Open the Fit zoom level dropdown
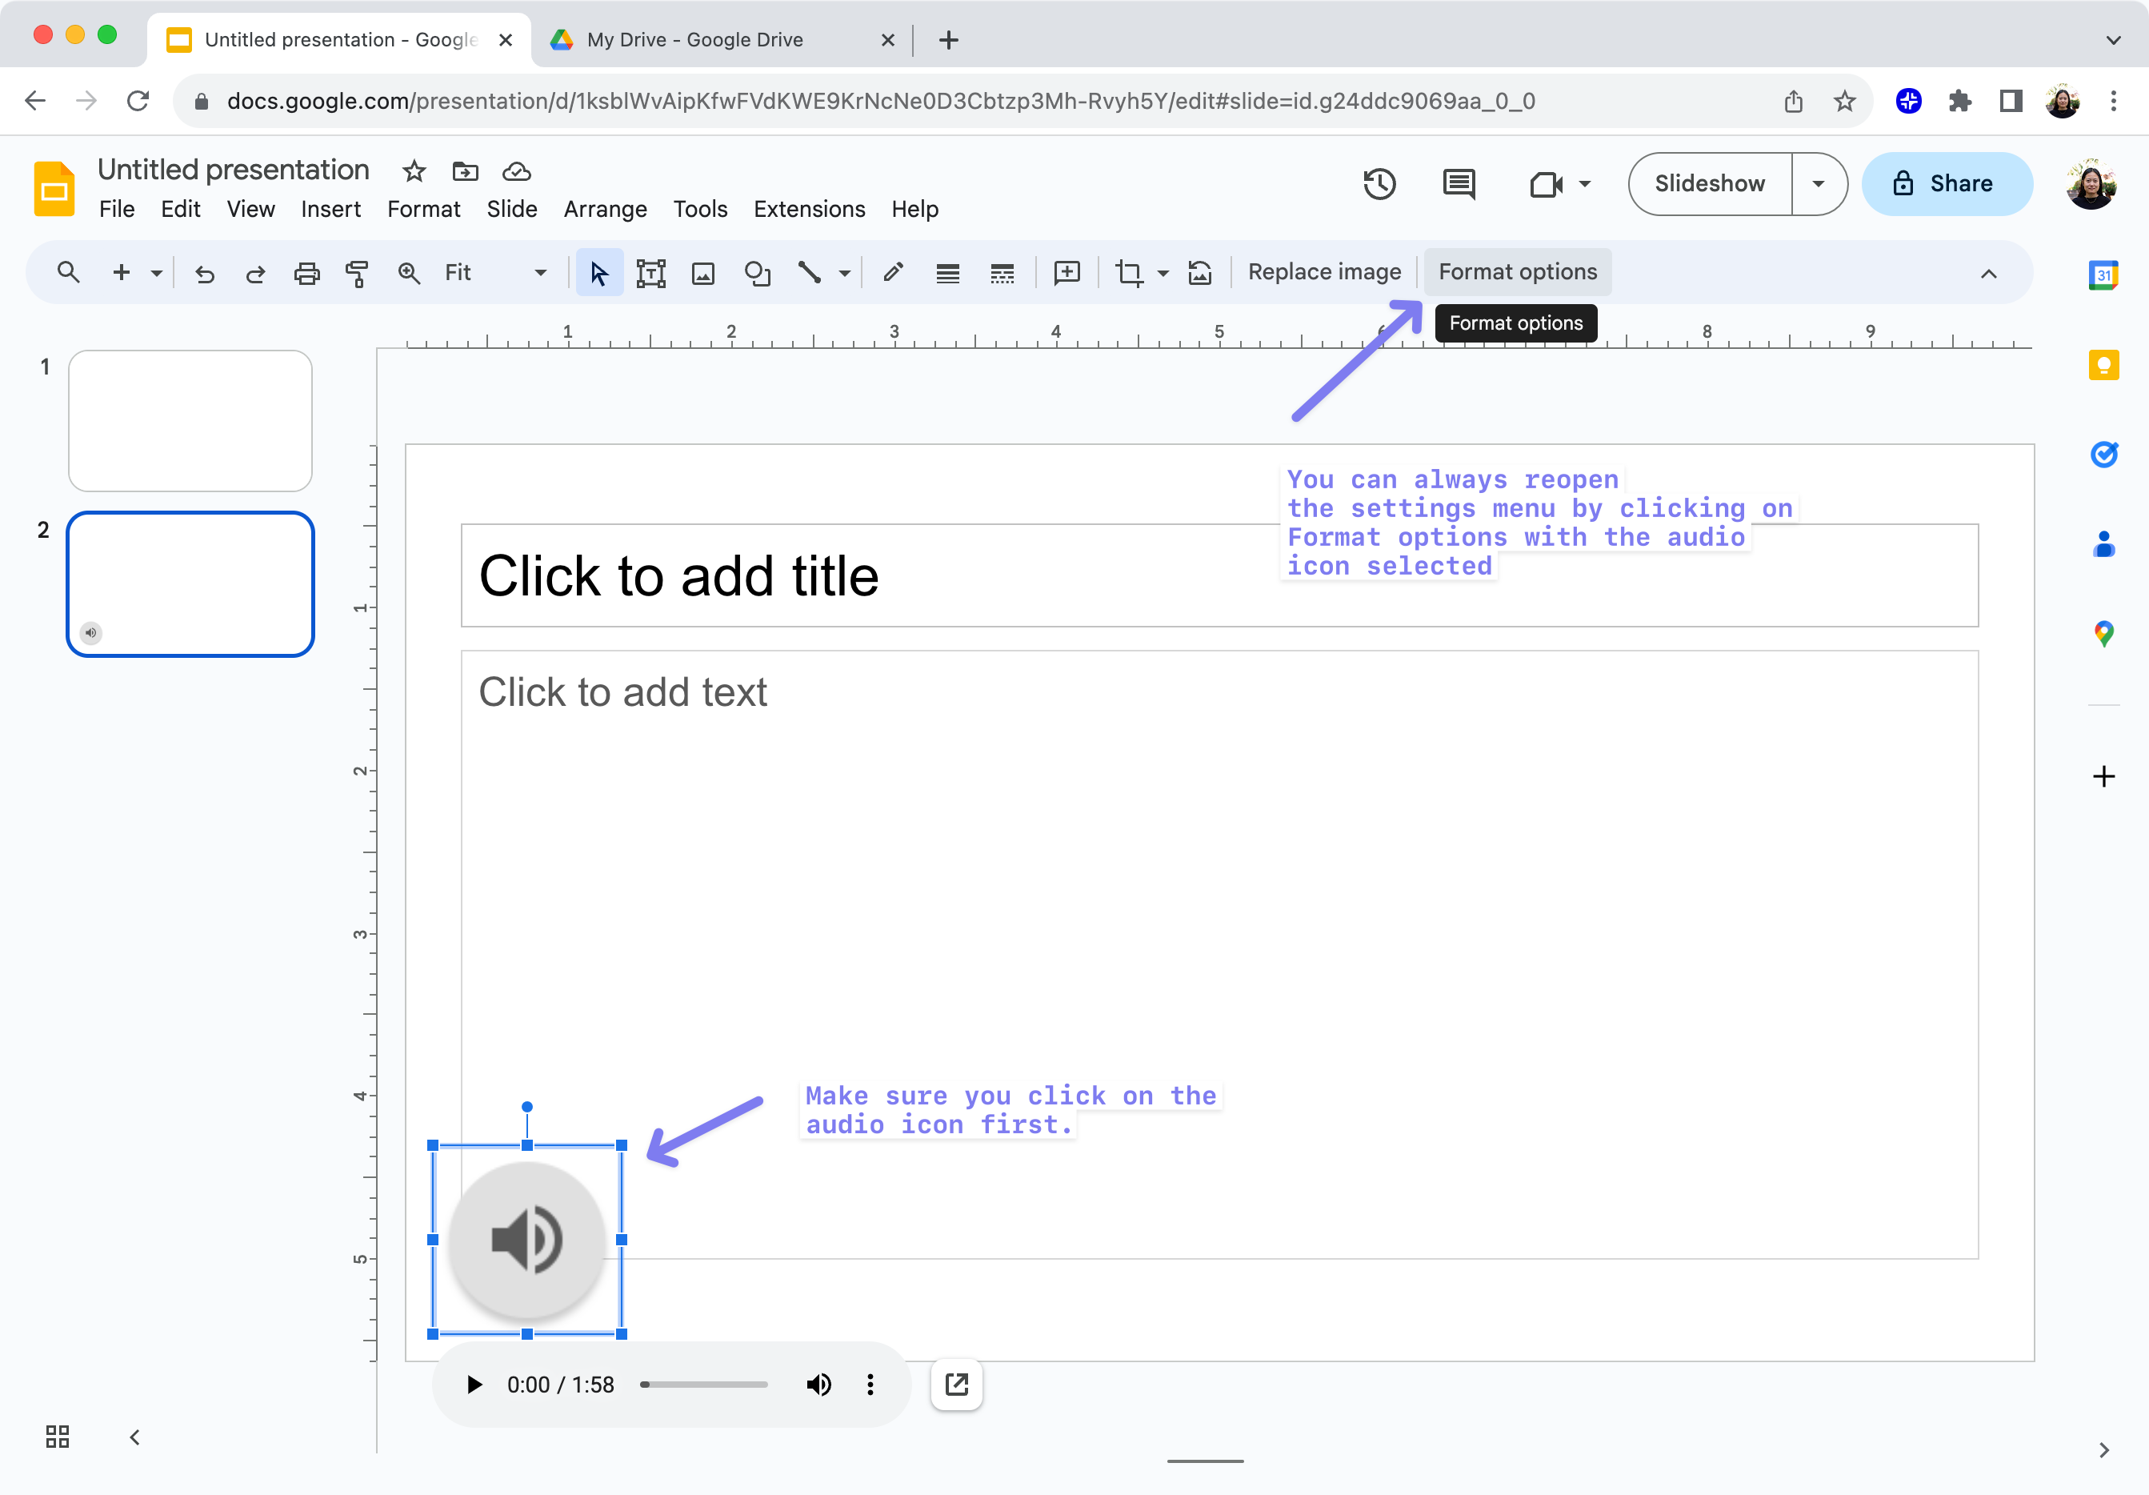 click(496, 272)
